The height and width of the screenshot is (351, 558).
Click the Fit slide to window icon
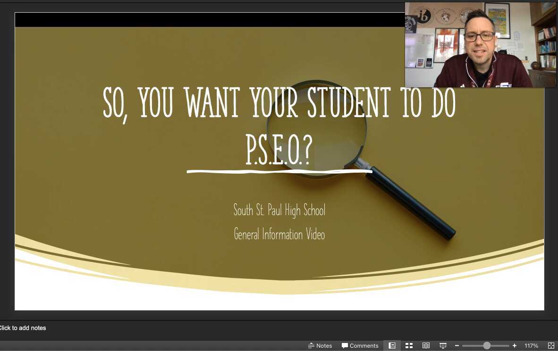click(x=551, y=345)
